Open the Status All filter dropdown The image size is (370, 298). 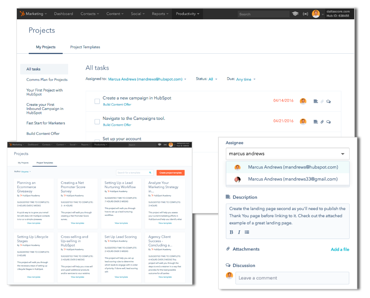(x=213, y=79)
